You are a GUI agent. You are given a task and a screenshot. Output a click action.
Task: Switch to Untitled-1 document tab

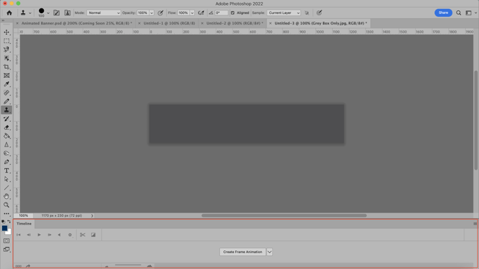point(169,23)
